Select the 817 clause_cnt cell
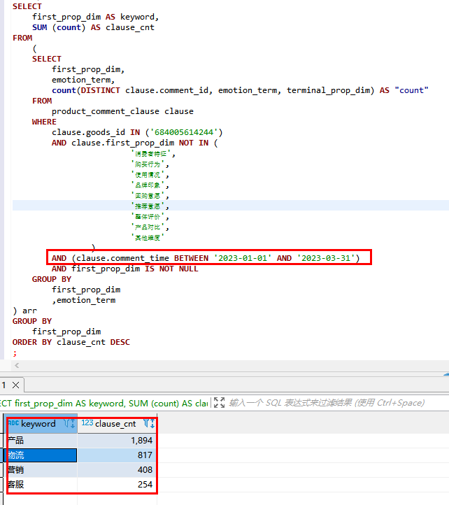 click(117, 455)
